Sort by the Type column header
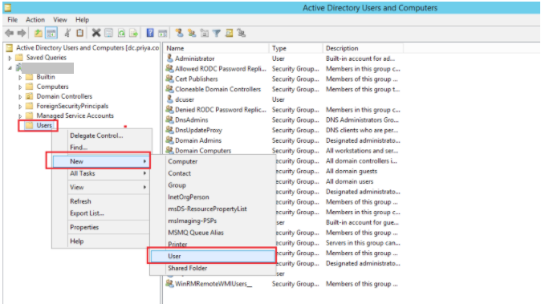The height and width of the screenshot is (304, 541). click(x=295, y=48)
